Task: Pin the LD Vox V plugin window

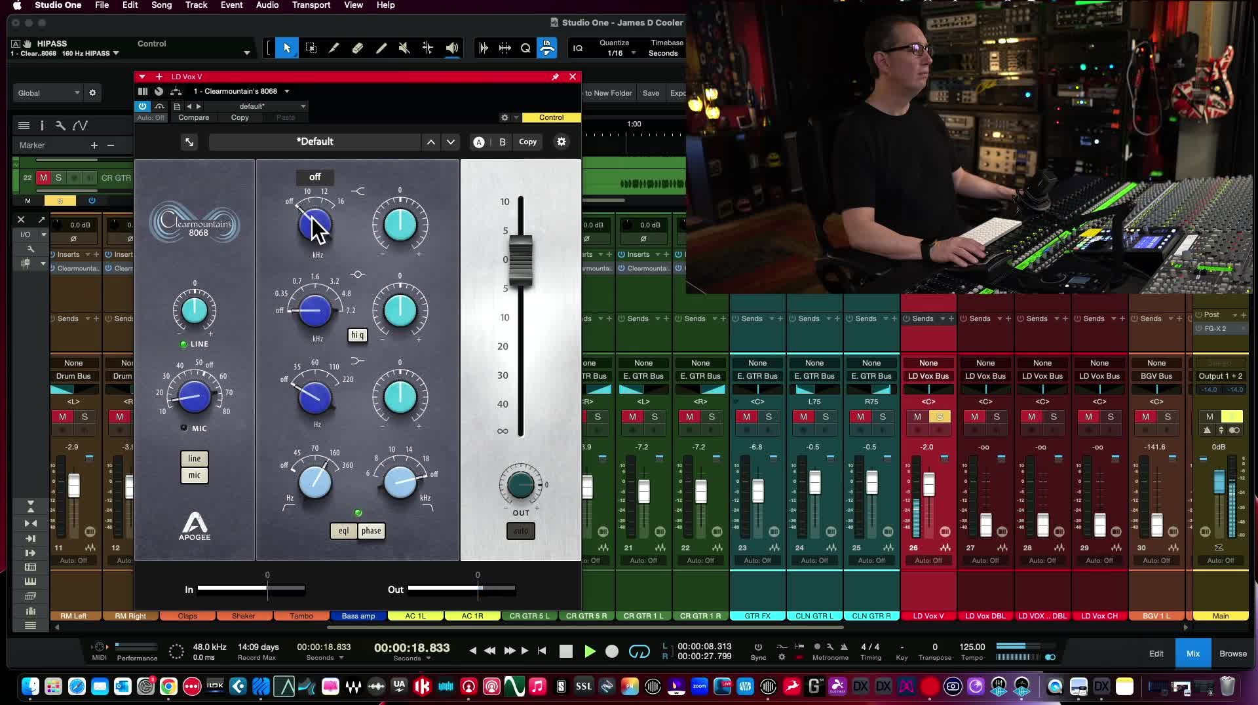Action: coord(555,77)
